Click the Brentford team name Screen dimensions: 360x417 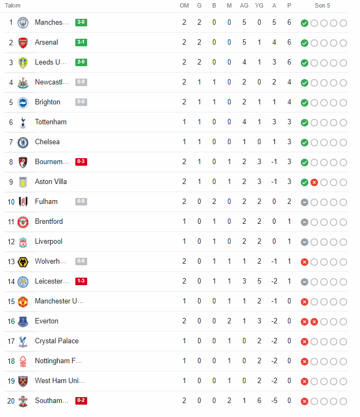(49, 221)
